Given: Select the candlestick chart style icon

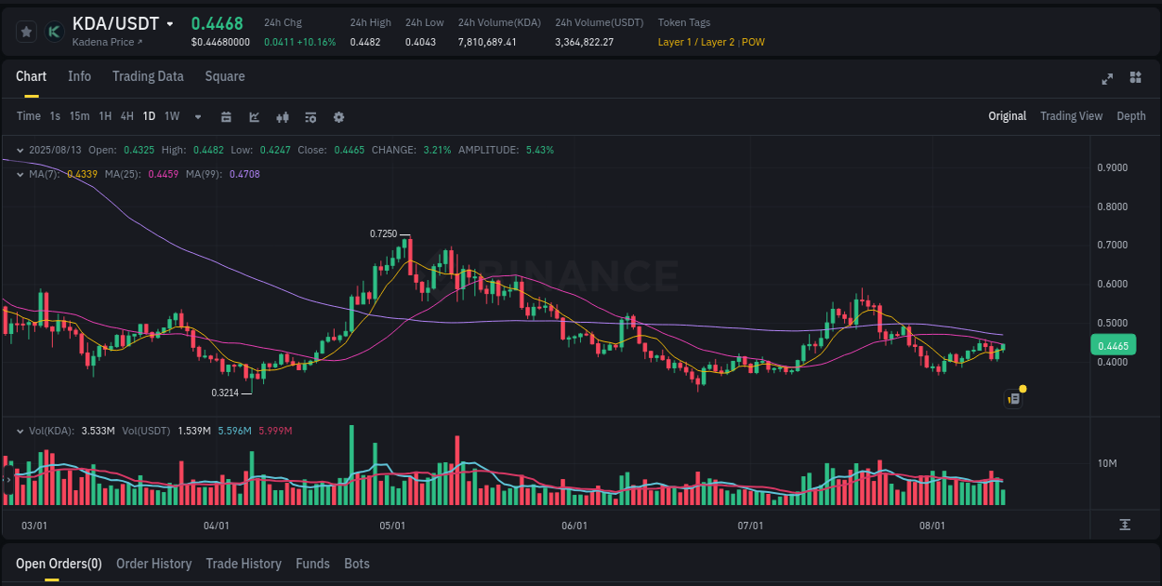Looking at the screenshot, I should tap(282, 116).
